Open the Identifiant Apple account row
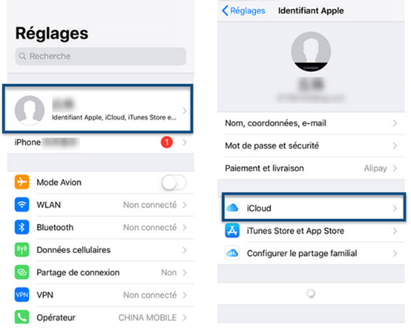 tap(98, 109)
